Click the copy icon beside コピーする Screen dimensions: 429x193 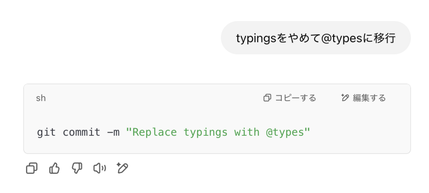tap(267, 98)
